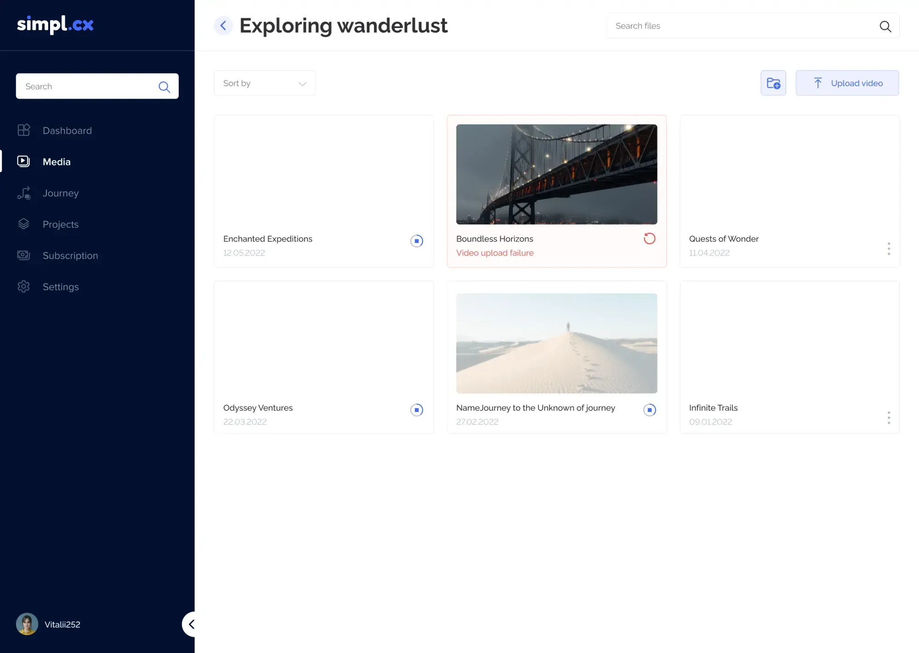Retry the failed Boundless Horizons upload

pyautogui.click(x=649, y=239)
